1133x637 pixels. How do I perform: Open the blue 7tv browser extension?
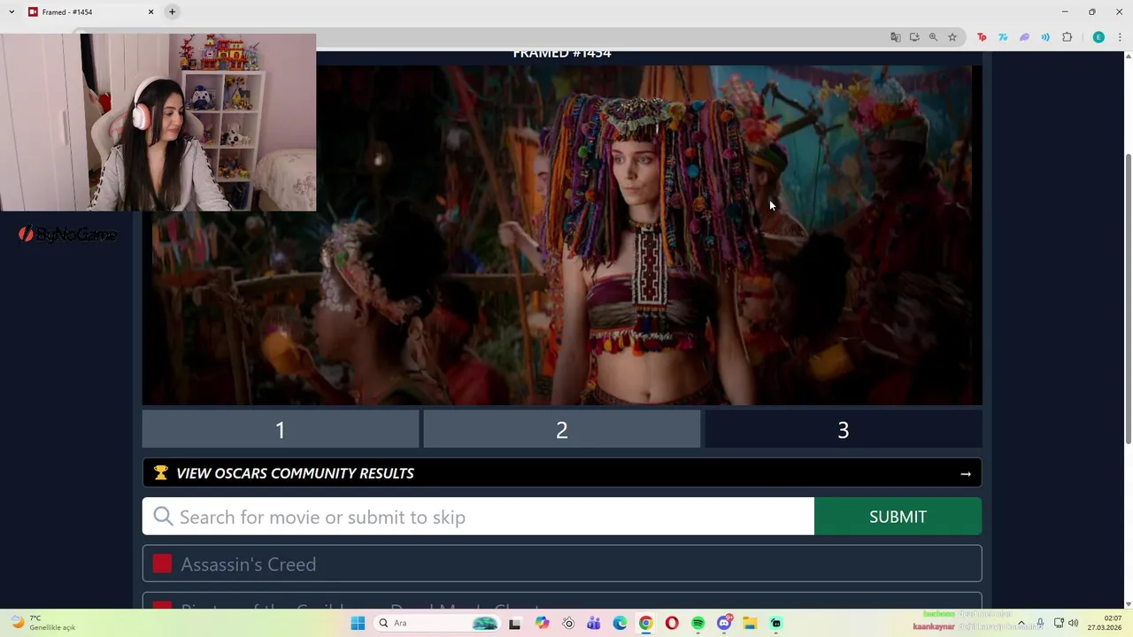1003,37
